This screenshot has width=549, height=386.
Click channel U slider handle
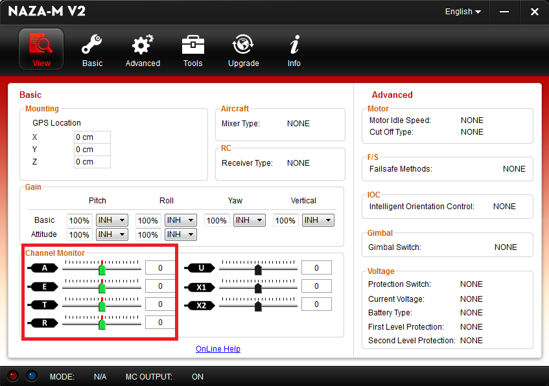coord(258,269)
